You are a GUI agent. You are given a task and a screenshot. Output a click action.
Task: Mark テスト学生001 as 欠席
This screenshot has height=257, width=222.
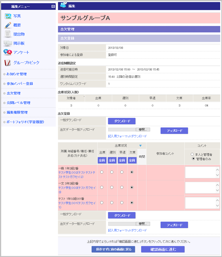tap(132, 203)
